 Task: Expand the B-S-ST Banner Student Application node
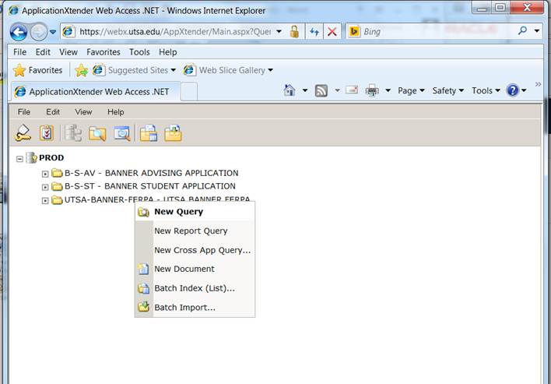coord(45,187)
